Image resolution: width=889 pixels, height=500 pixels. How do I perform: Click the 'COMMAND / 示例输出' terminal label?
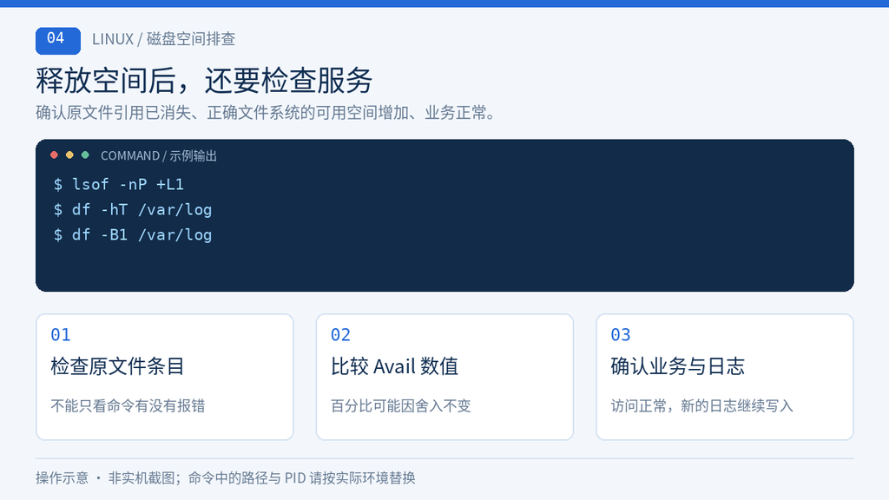tap(159, 156)
